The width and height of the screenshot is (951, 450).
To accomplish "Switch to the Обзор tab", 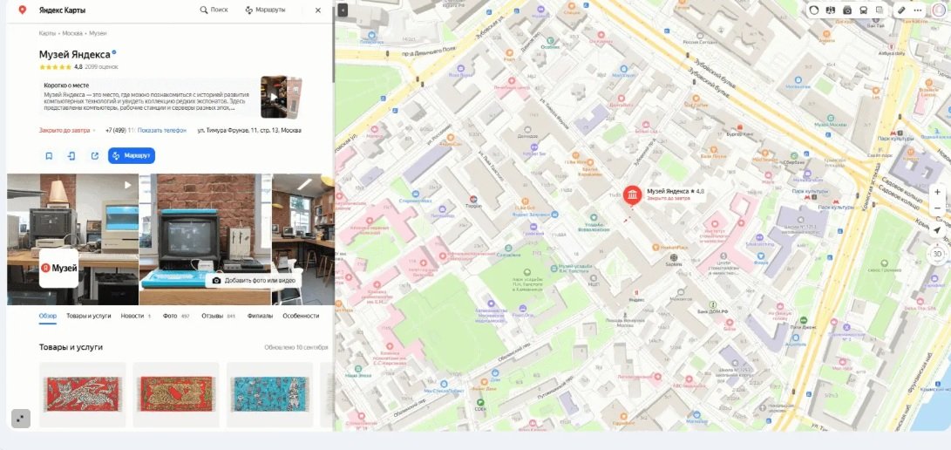I will (48, 316).
